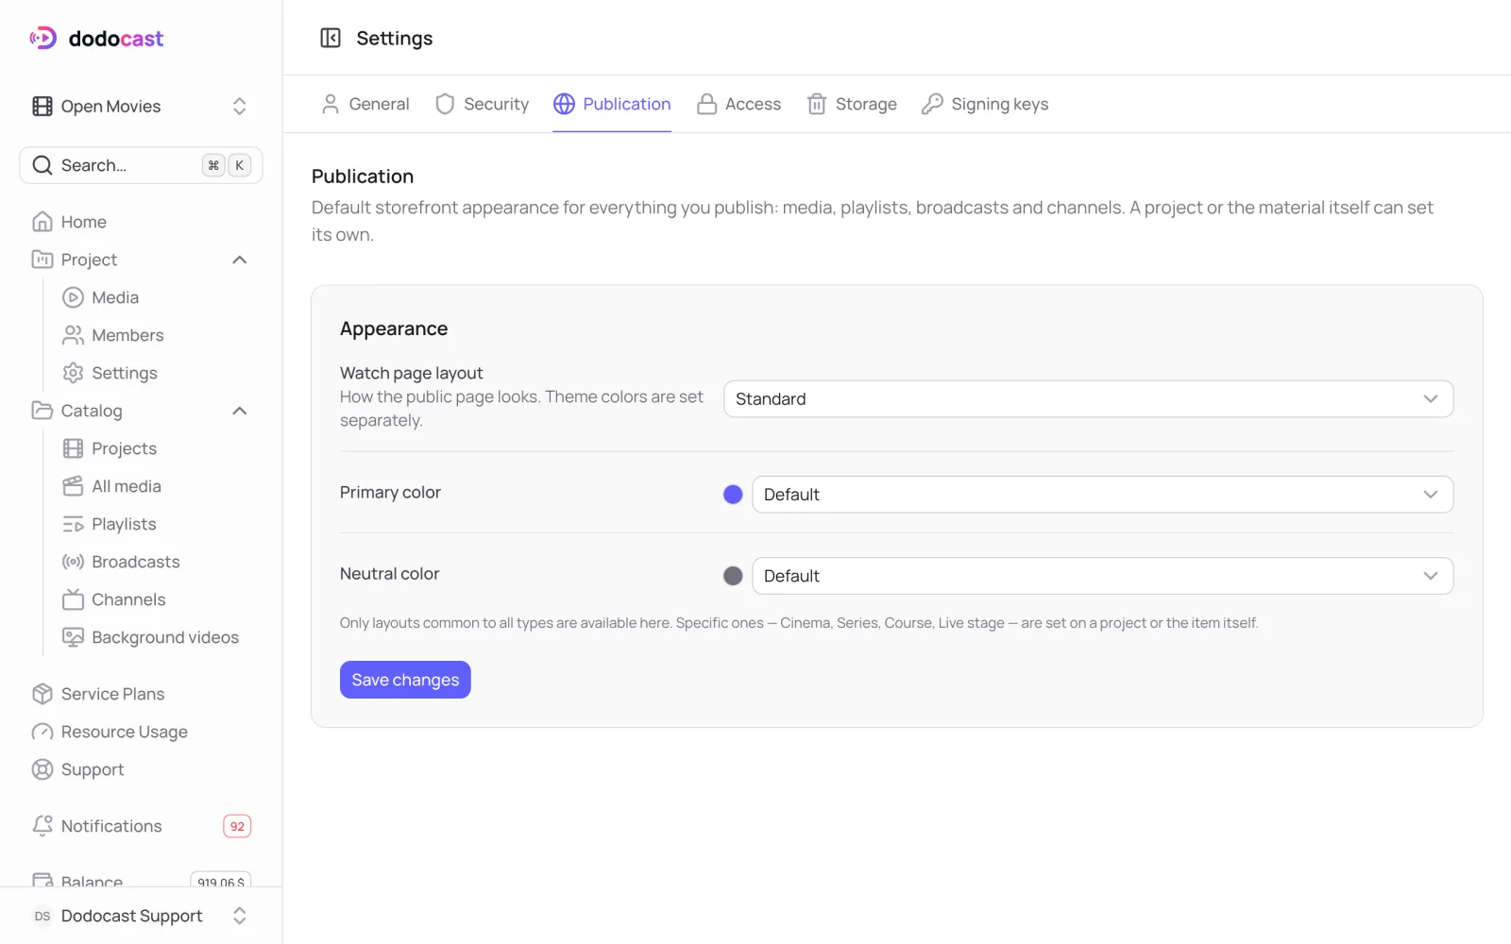Open the Watch page layout dropdown

(x=1088, y=398)
